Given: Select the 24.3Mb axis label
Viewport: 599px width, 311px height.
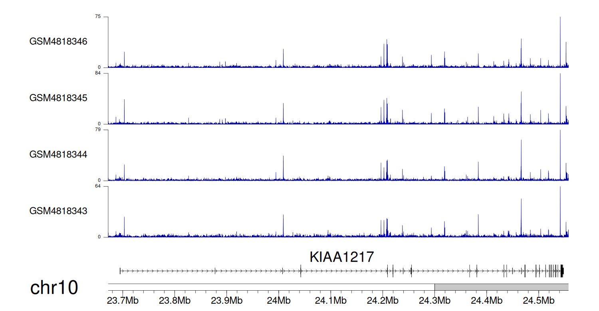Looking at the screenshot, I should pyautogui.click(x=434, y=300).
